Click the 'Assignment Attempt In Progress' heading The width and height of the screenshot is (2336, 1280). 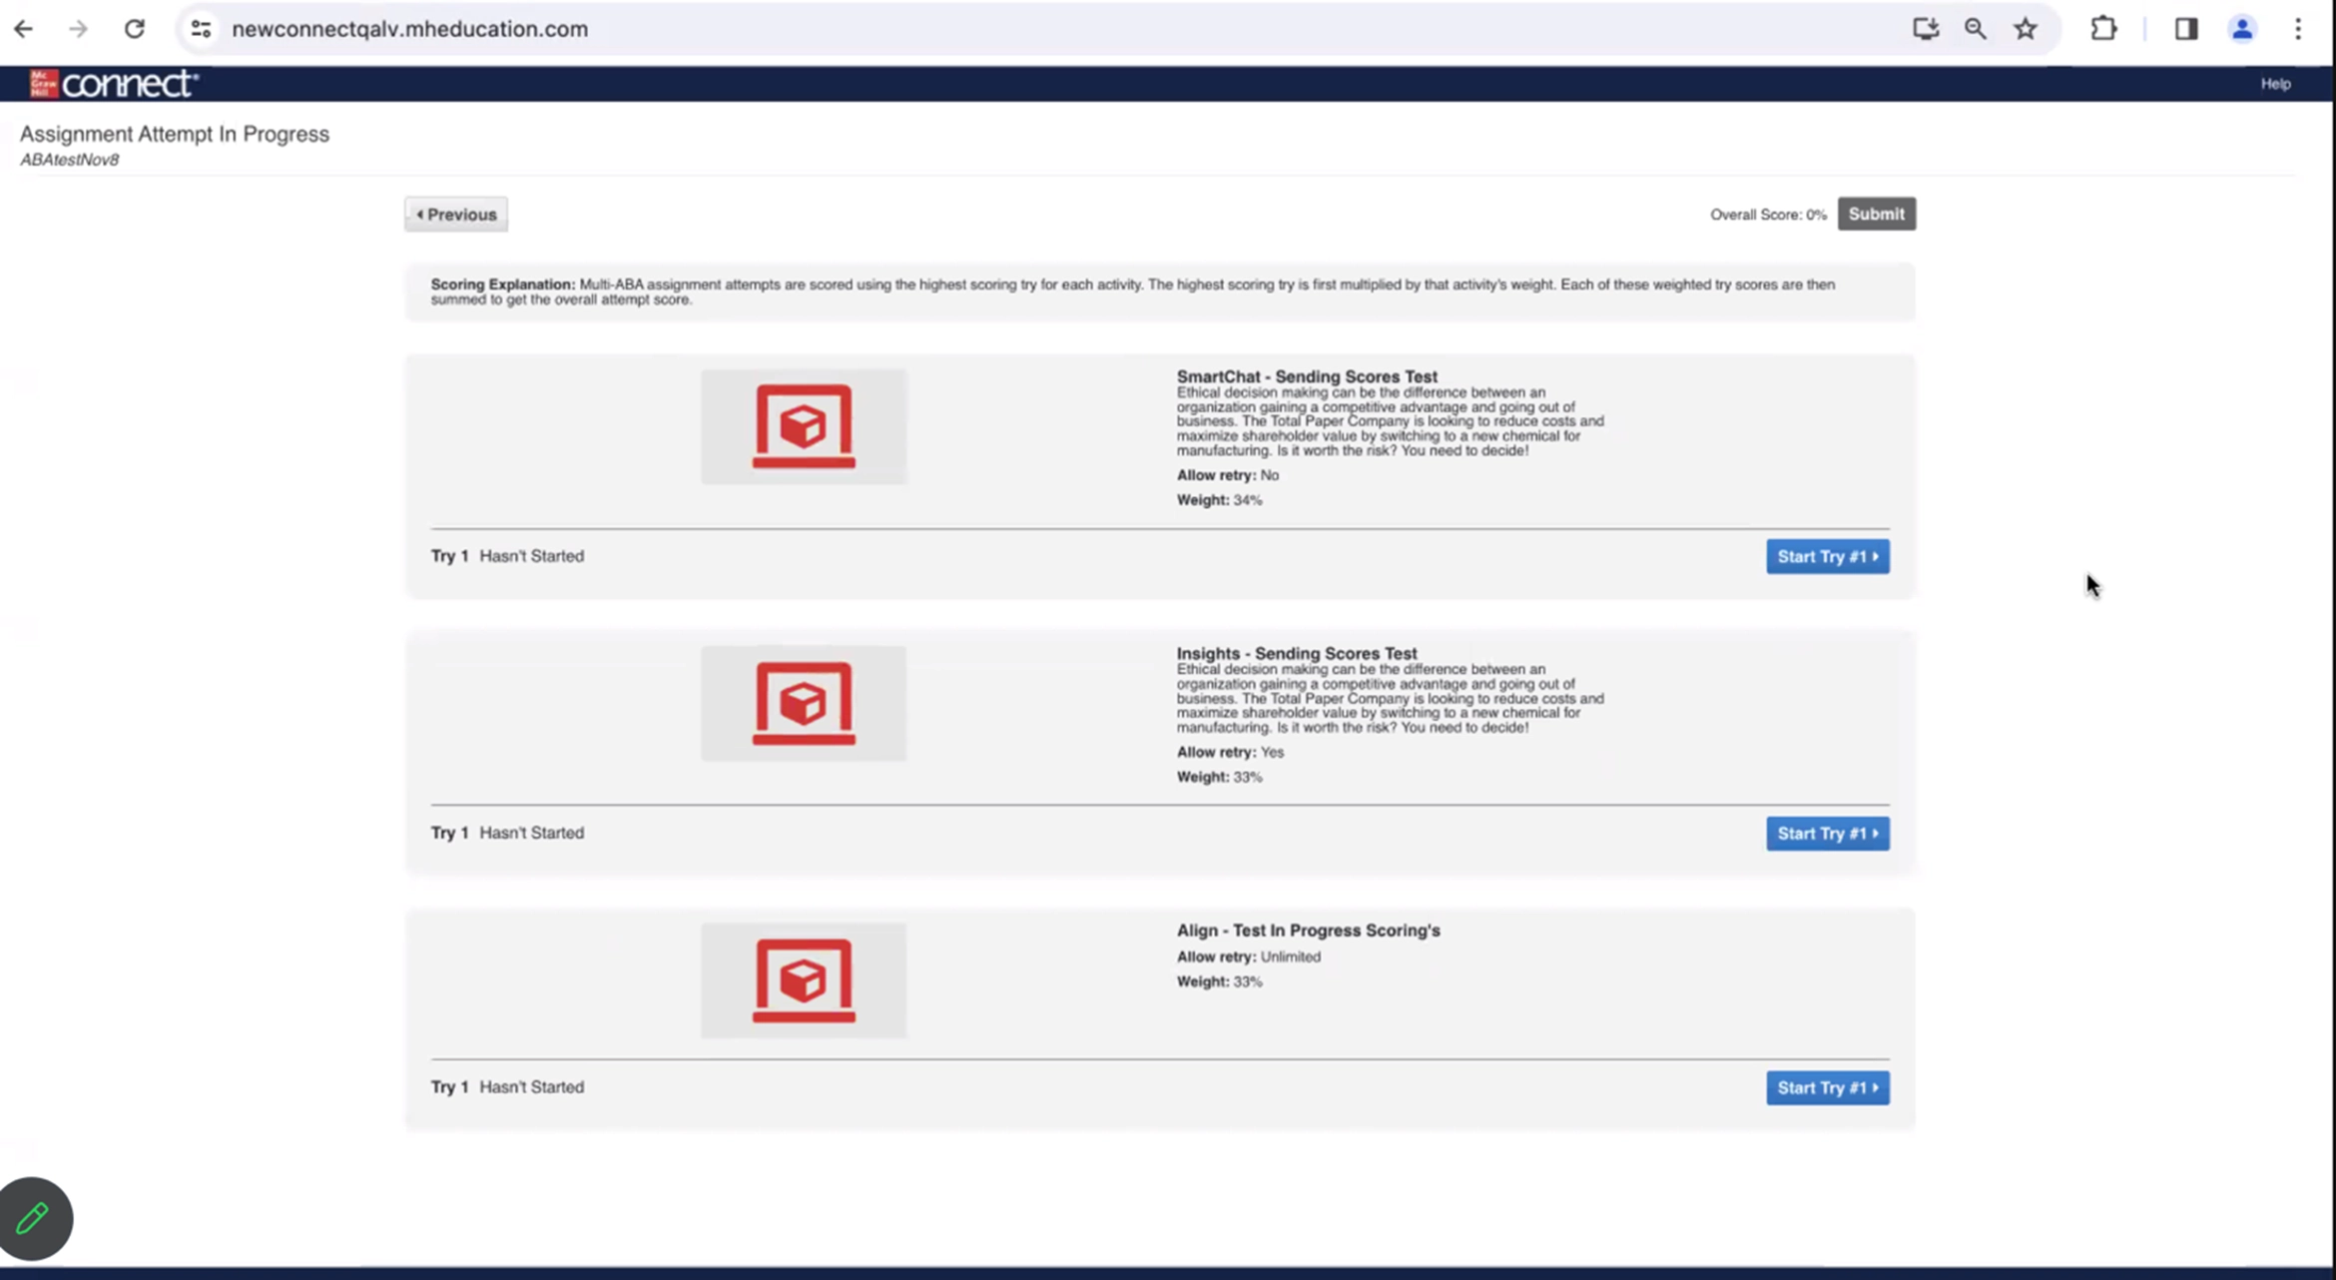(x=175, y=134)
